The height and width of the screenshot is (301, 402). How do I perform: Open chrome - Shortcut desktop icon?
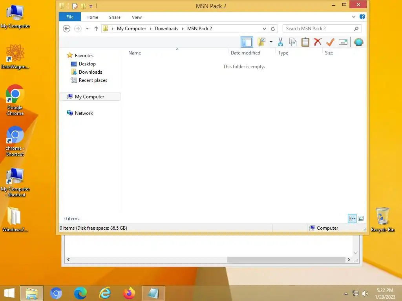click(x=15, y=141)
